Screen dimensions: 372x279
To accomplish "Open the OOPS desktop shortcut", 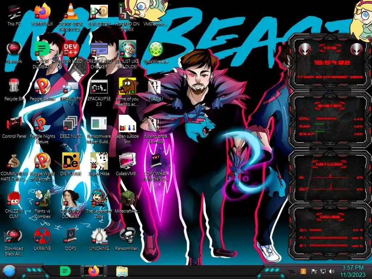I will point(71,239).
